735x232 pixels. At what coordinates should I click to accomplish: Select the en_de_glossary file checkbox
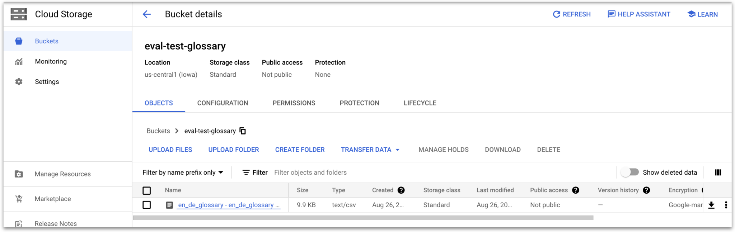click(147, 205)
